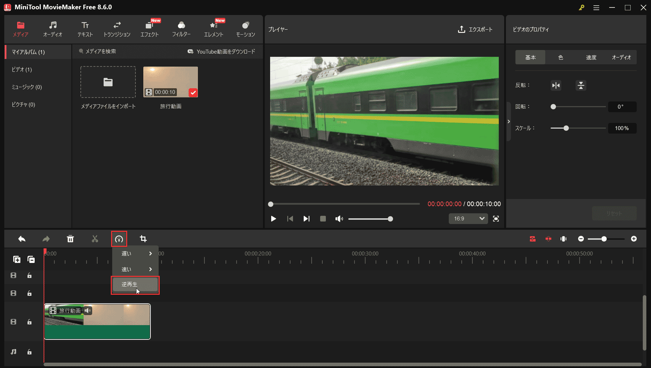The height and width of the screenshot is (368, 651).
Task: Select the split (scissors) tool
Action: click(95, 238)
